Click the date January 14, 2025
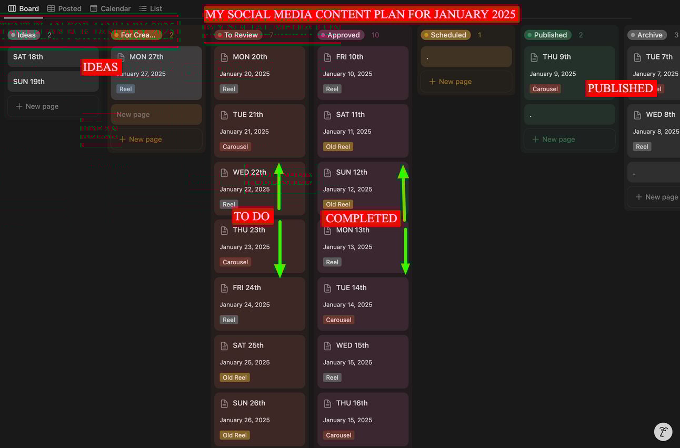This screenshot has width=680, height=448. (348, 305)
